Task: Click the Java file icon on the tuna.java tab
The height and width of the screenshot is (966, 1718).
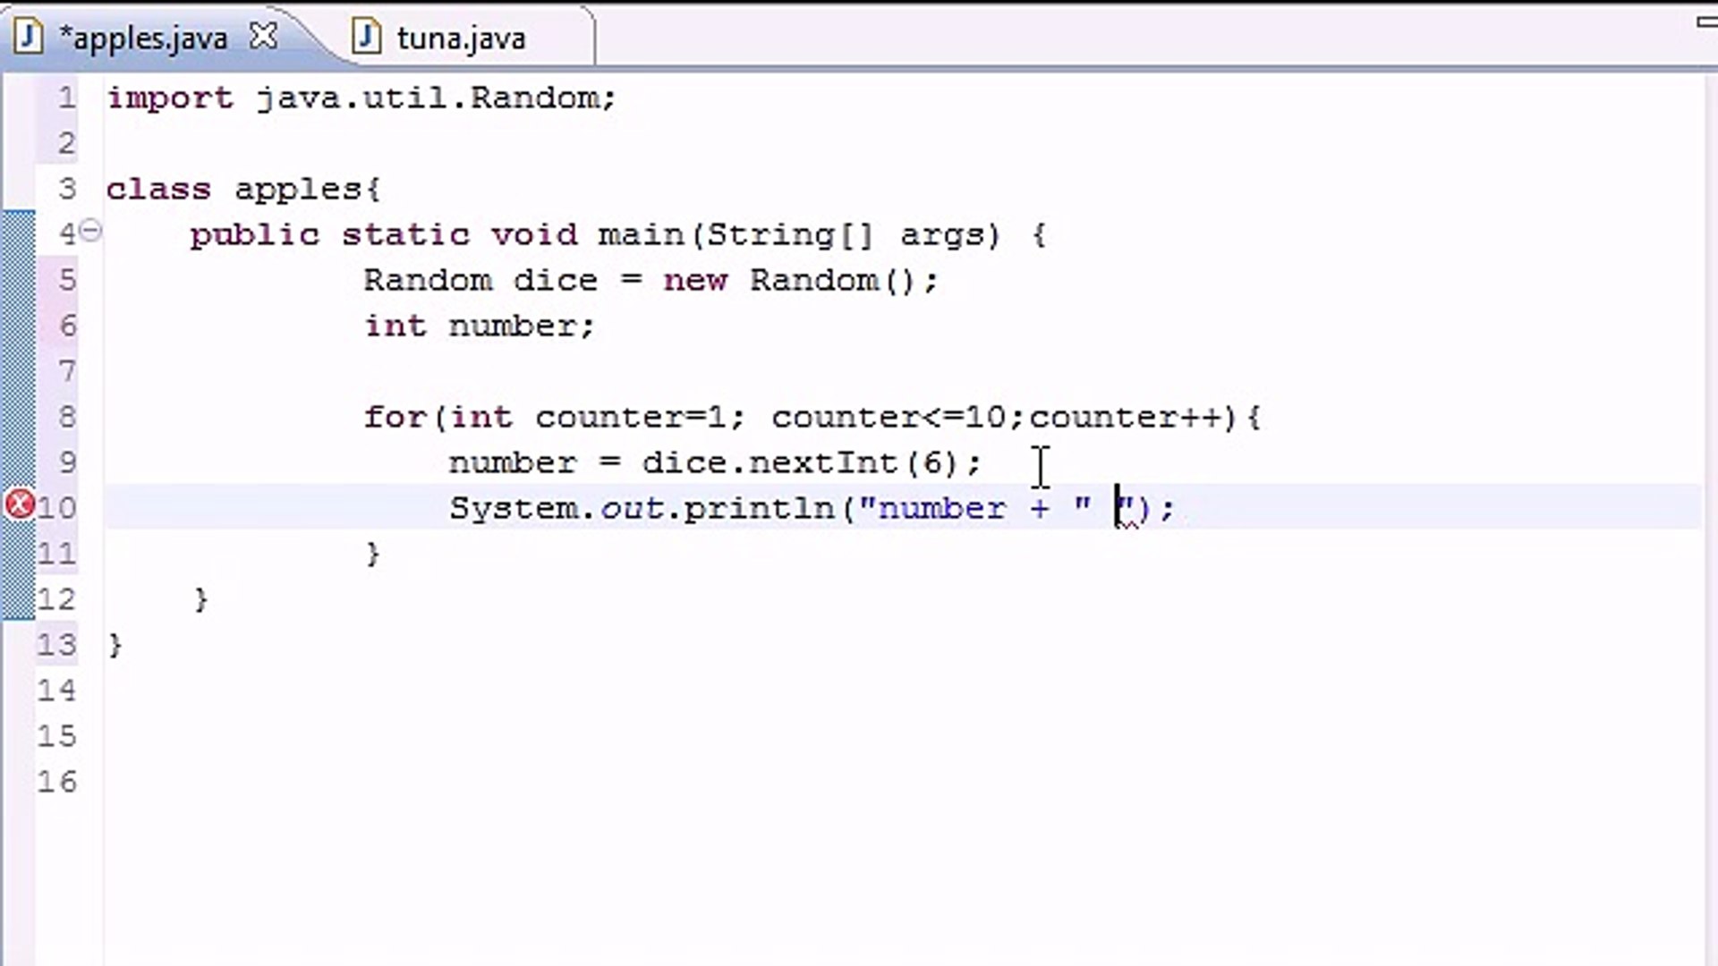Action: [367, 37]
